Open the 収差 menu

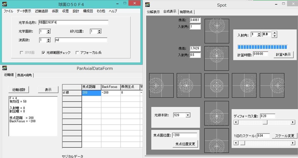click(x=65, y=11)
